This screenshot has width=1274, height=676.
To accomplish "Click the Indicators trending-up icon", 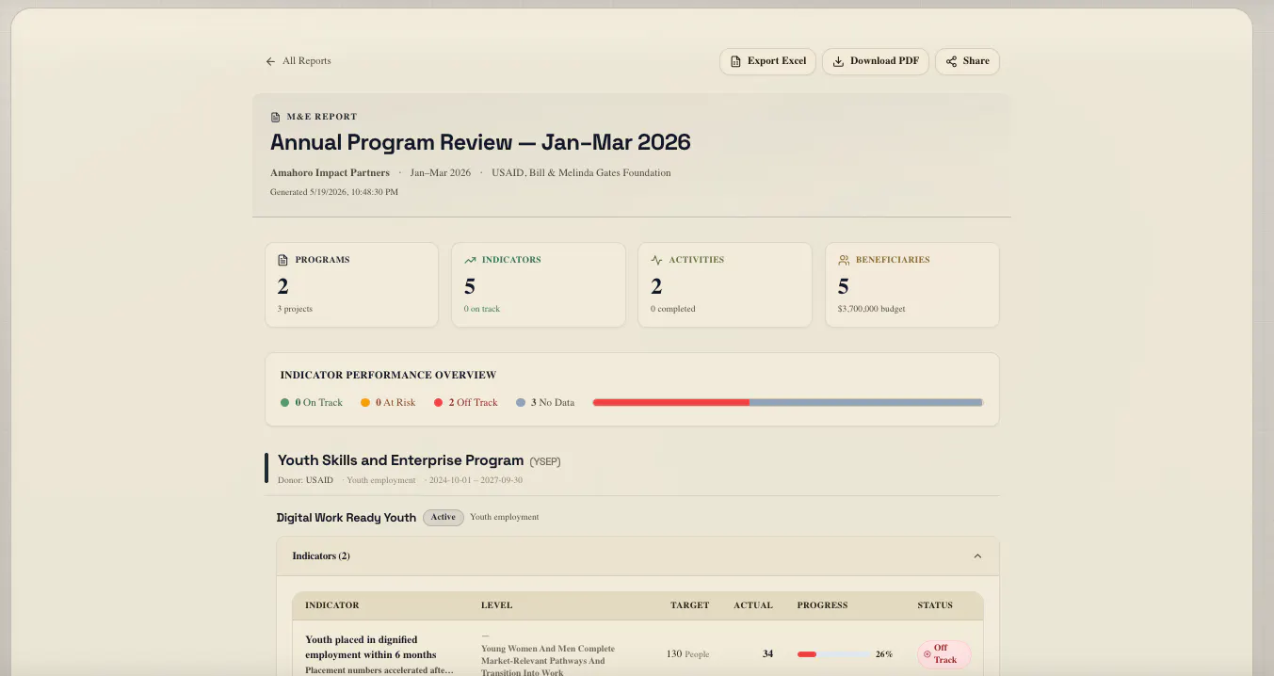I will click(470, 260).
